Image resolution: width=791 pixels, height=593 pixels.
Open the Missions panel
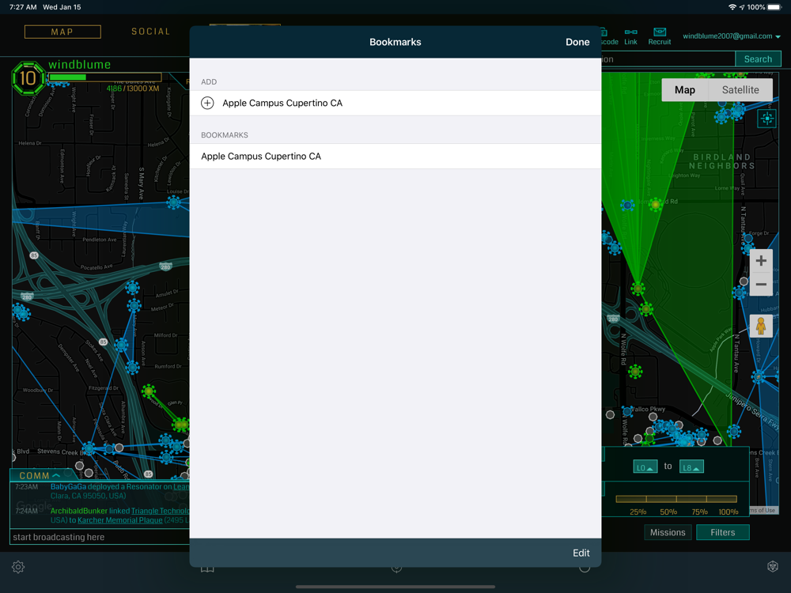(668, 532)
